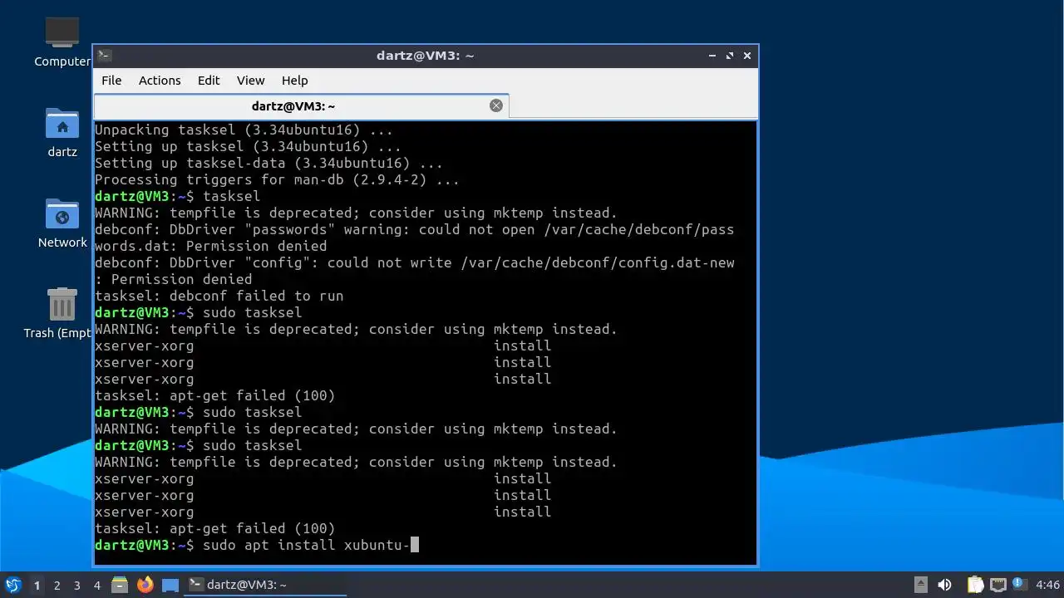Open the Network desktop icon
Viewport: 1064px width, 598px height.
pyautogui.click(x=62, y=223)
